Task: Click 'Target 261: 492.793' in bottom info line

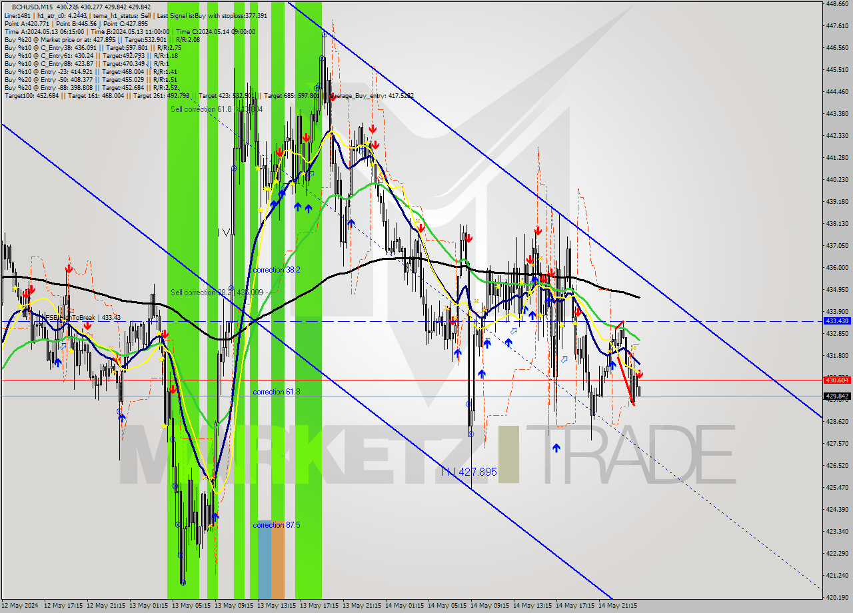Action: tap(161, 95)
